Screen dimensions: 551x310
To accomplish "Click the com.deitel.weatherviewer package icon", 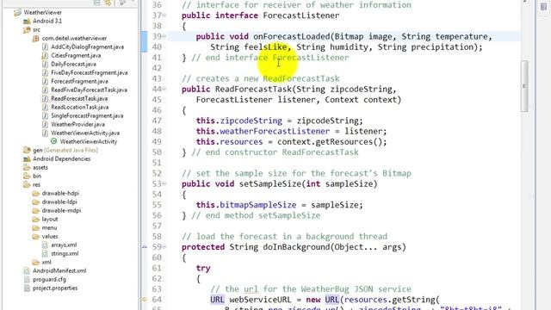I will [x=35, y=38].
